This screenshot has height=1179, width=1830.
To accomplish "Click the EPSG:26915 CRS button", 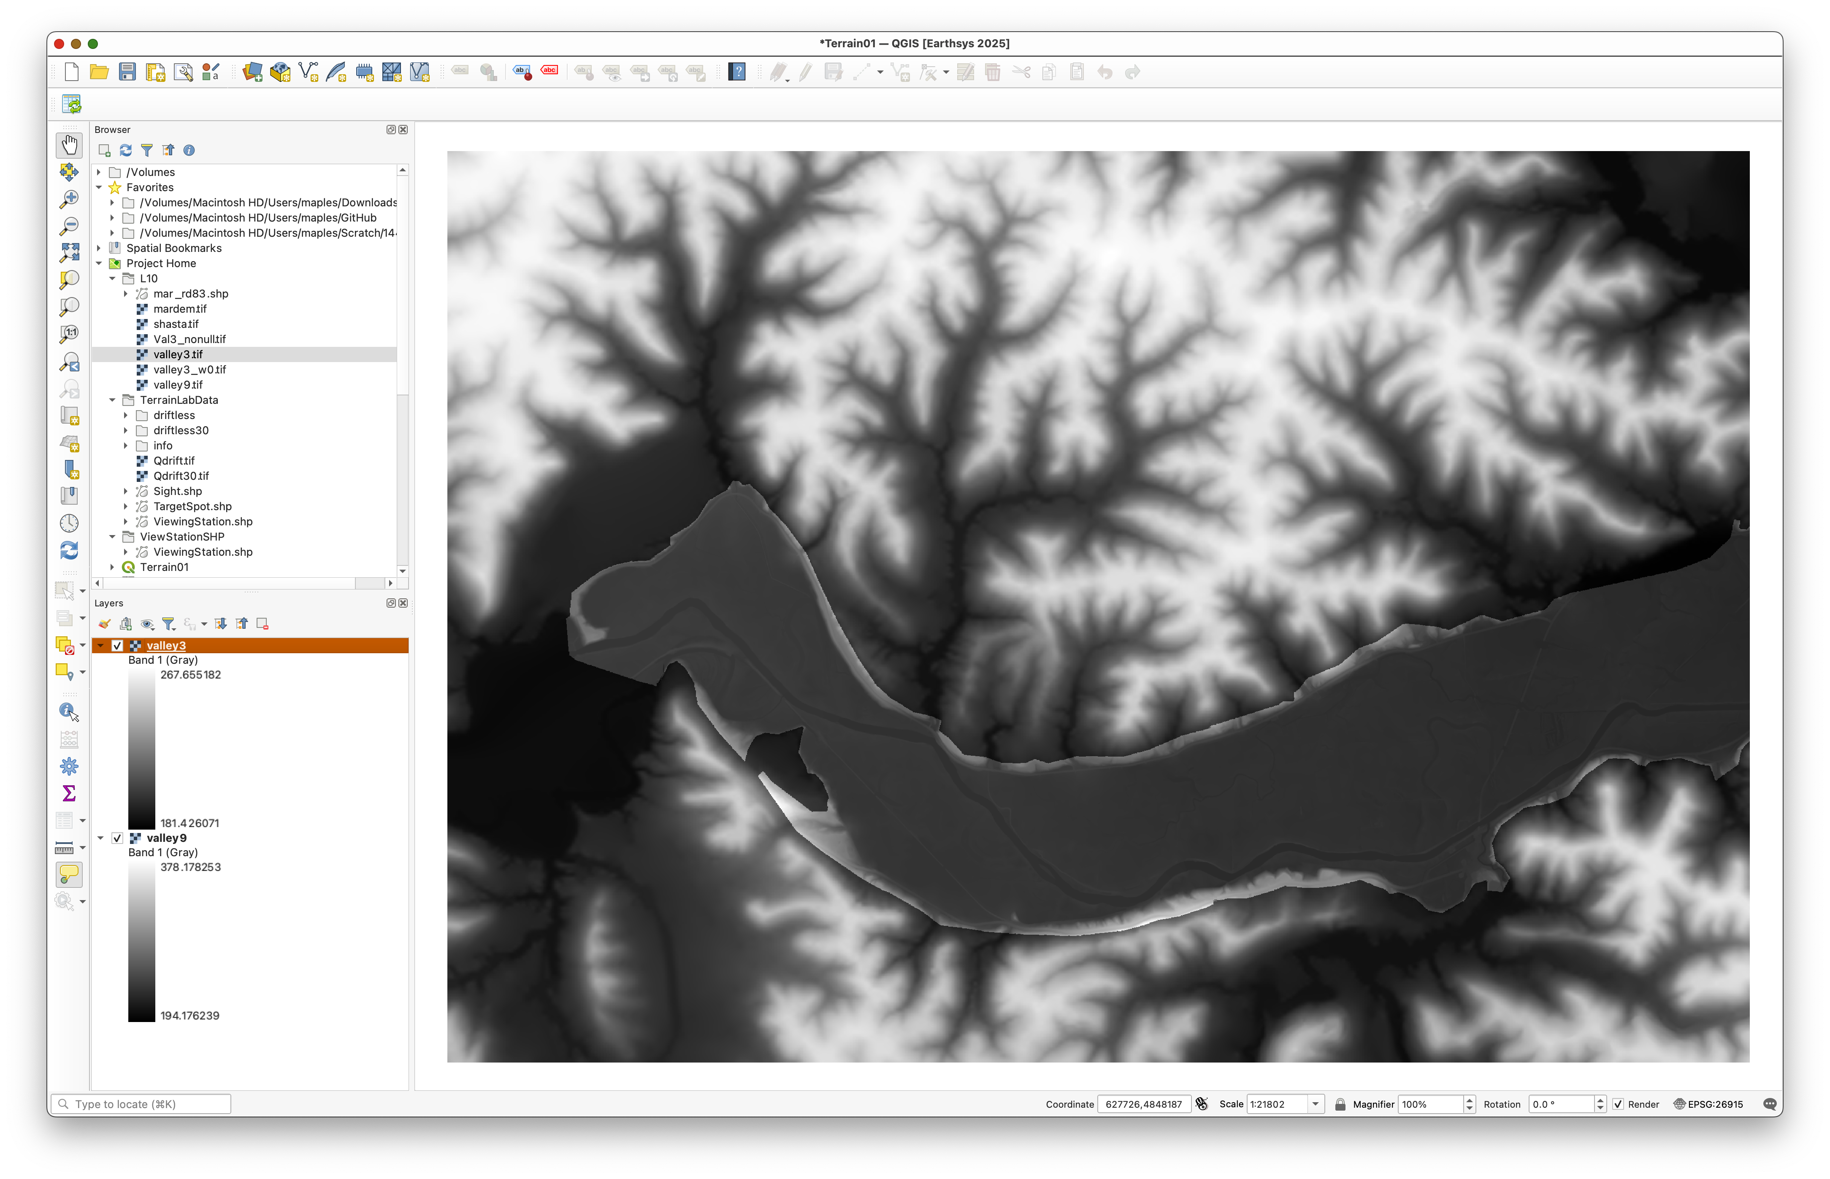I will tap(1708, 1104).
